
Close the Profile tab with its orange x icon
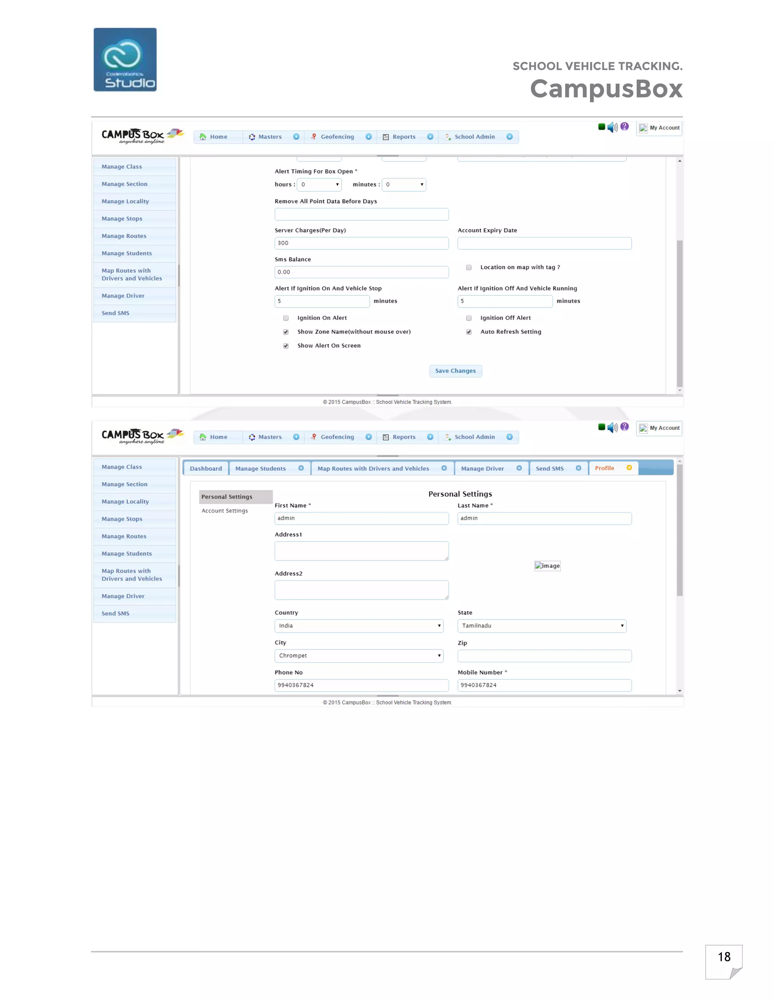[629, 468]
